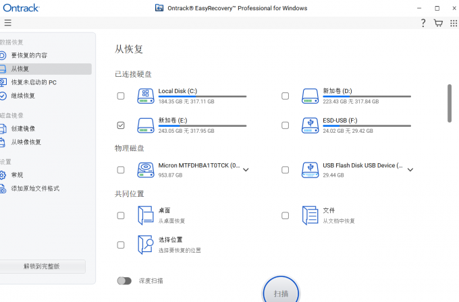
Task: Select 从恢复 in the sidebar
Action: point(46,69)
